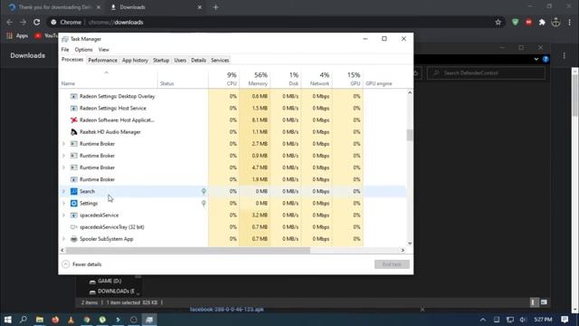579x326 pixels.
Task: Open a new Chrome tab
Action: (x=215, y=7)
